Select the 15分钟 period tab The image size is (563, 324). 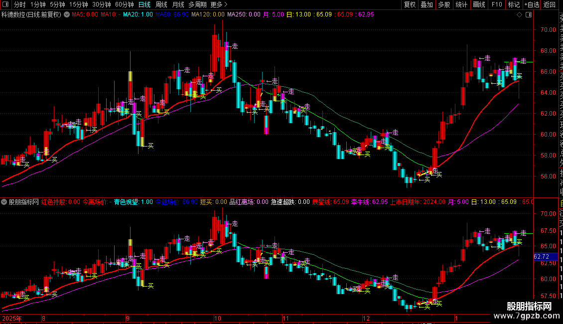pos(79,4)
